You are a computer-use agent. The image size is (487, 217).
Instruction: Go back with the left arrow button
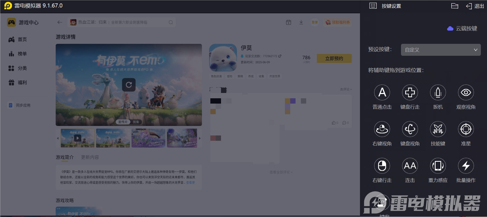click(x=60, y=22)
